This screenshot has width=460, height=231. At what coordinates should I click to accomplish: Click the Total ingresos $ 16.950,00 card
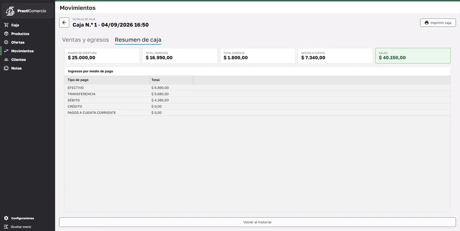tap(180, 56)
